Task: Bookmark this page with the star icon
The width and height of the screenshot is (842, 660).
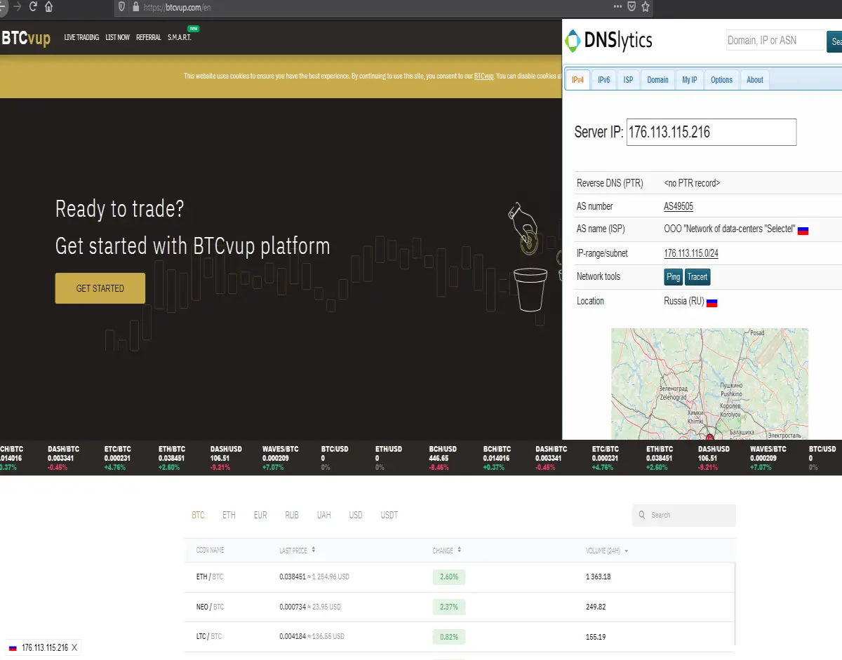Action: click(646, 6)
